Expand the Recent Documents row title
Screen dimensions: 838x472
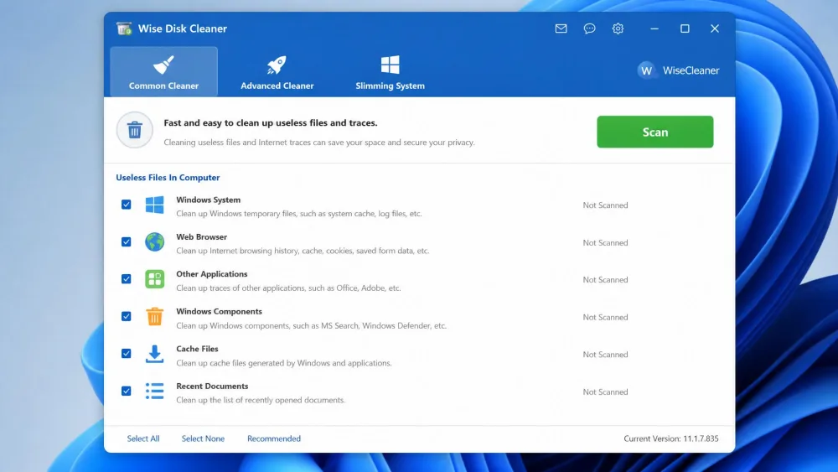pyautogui.click(x=212, y=386)
